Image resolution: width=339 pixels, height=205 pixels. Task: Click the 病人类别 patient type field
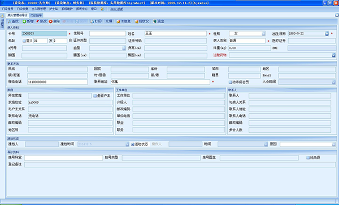click(247, 41)
